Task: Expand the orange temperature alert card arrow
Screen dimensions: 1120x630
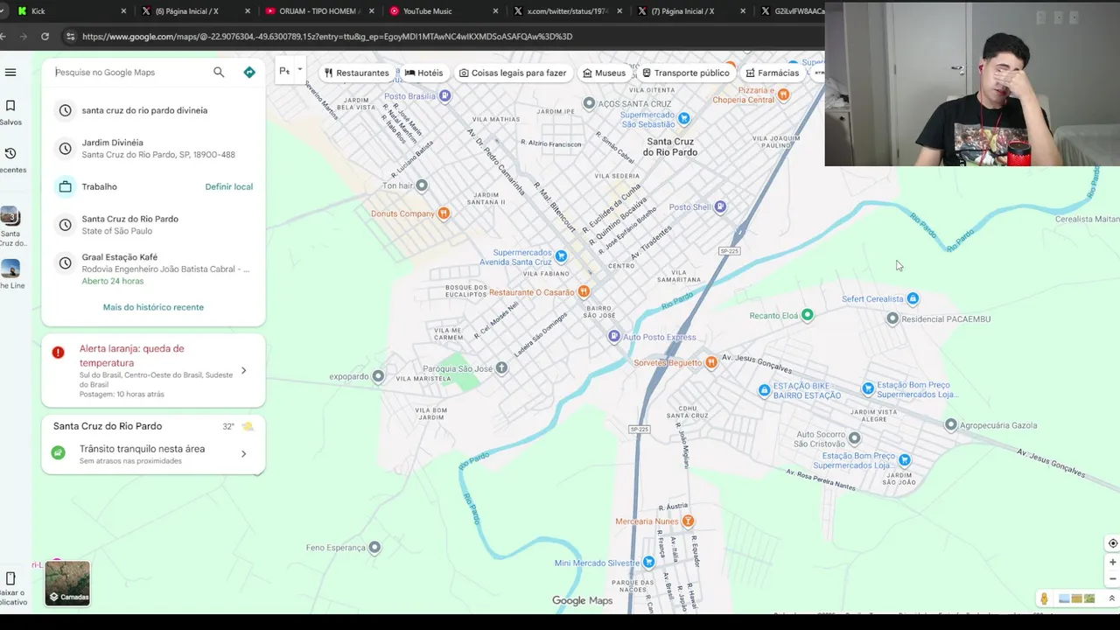Action: 243,370
